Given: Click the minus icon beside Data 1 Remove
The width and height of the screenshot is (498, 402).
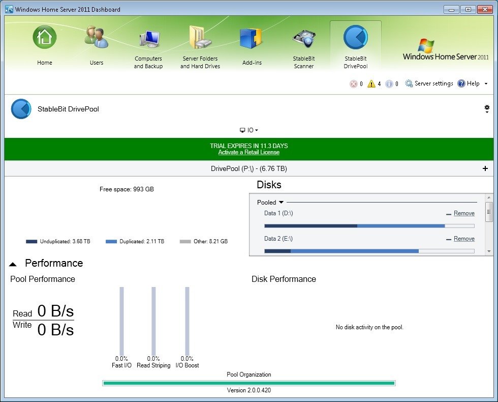Looking at the screenshot, I should pos(448,214).
